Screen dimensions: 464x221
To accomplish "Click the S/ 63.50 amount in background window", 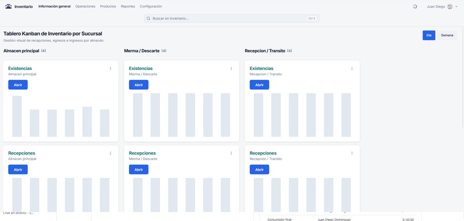I will coord(408,219).
